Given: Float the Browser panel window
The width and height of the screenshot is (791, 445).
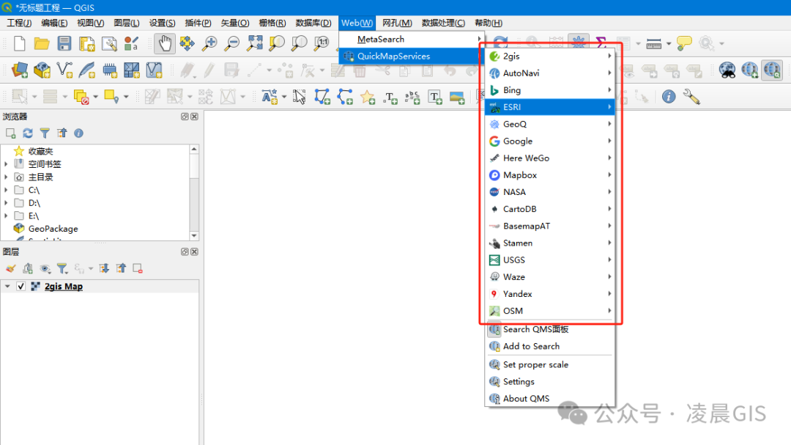Looking at the screenshot, I should point(185,117).
